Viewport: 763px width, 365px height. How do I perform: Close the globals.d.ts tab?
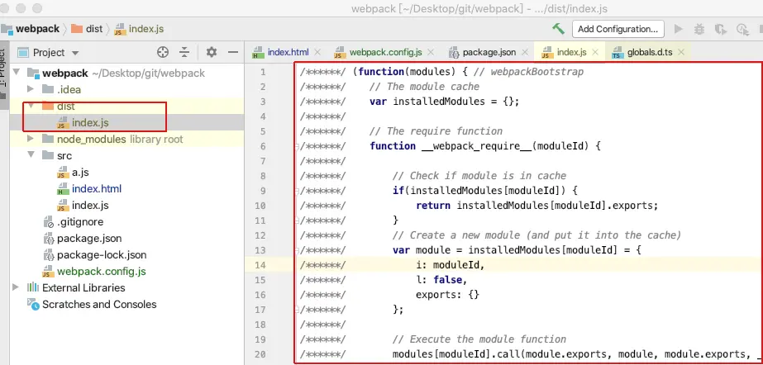coord(681,53)
